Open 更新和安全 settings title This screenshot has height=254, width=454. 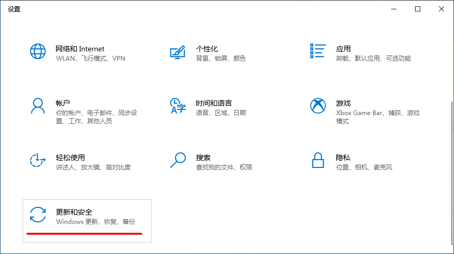(x=74, y=212)
